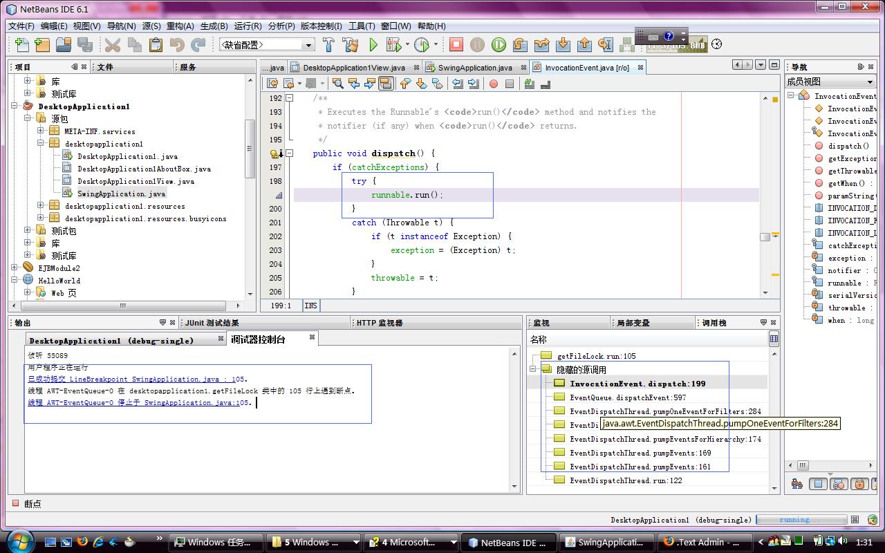885x553 pixels.
Task: Collapse the hidden source calls node in call stack
Action: [534, 370]
